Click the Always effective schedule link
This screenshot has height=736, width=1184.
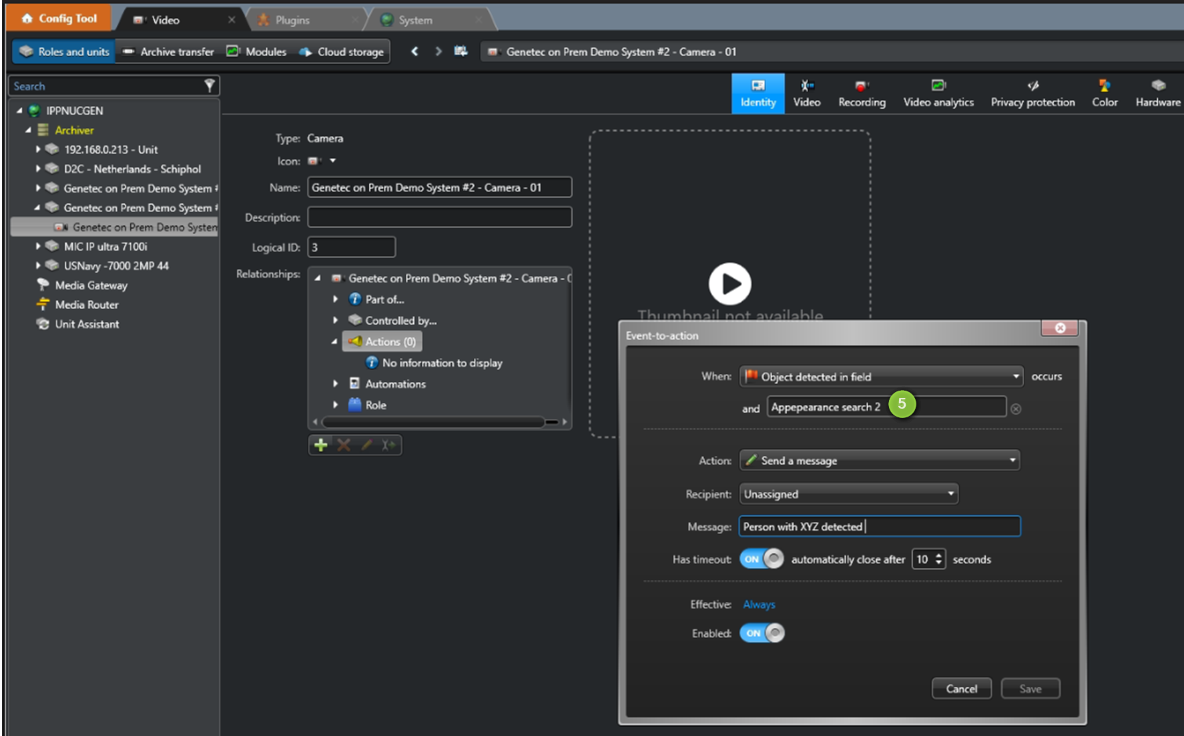click(x=759, y=604)
